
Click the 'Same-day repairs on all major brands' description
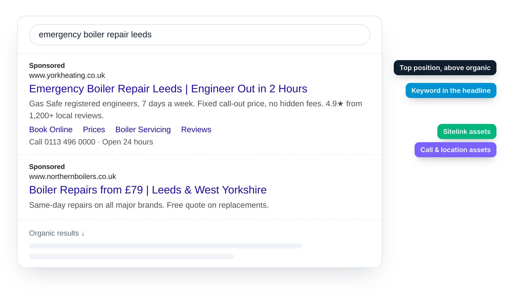point(149,205)
